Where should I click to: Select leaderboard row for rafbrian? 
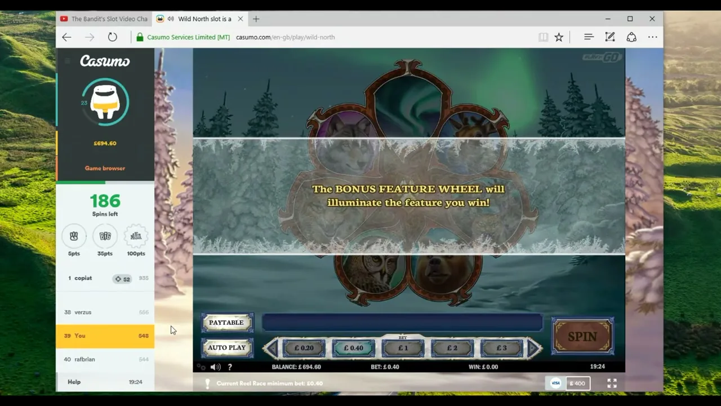(105, 360)
